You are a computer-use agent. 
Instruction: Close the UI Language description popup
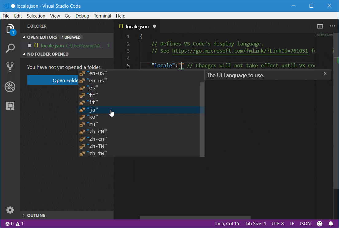(325, 73)
